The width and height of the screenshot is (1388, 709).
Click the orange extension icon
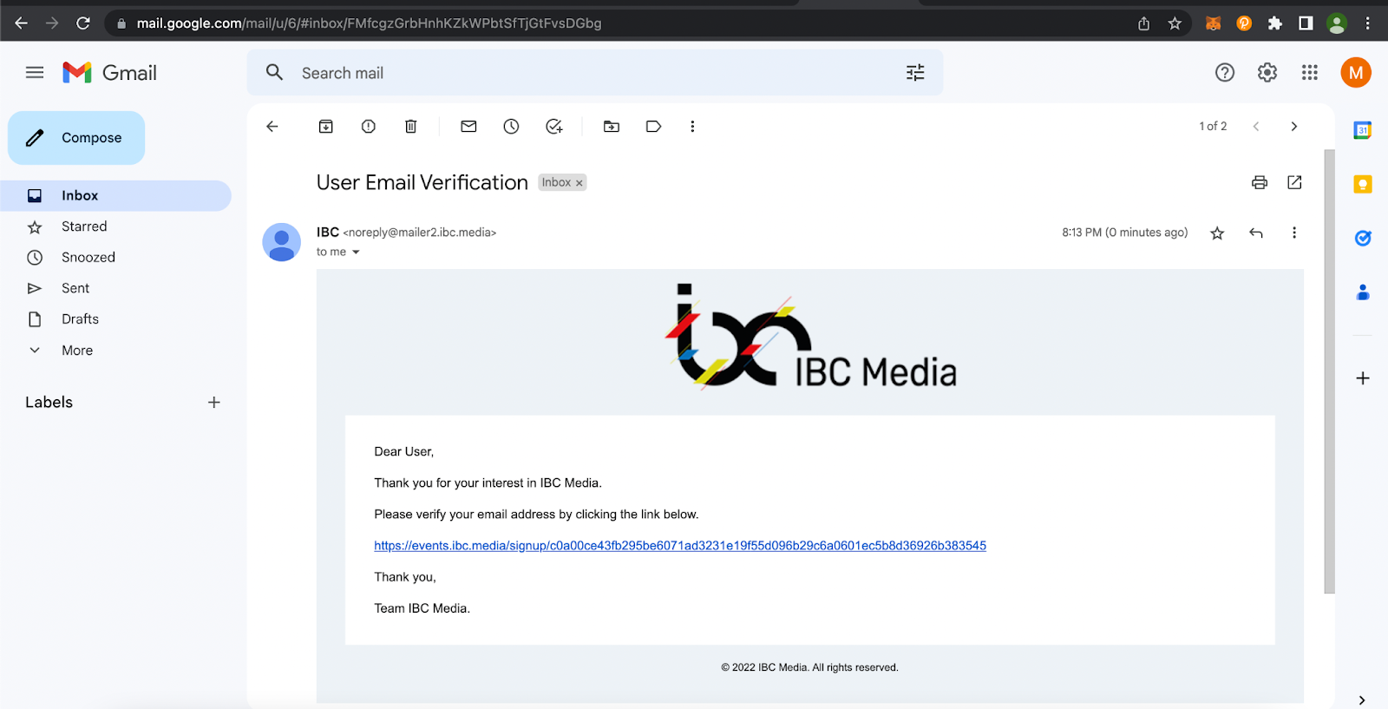click(x=1244, y=23)
